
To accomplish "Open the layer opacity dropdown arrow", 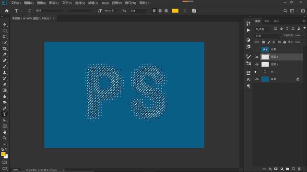I will [304, 35].
